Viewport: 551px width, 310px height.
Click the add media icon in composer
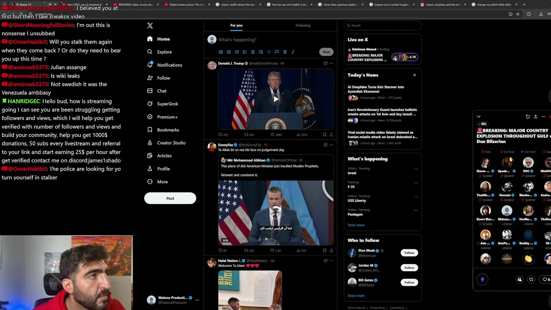tap(221, 52)
